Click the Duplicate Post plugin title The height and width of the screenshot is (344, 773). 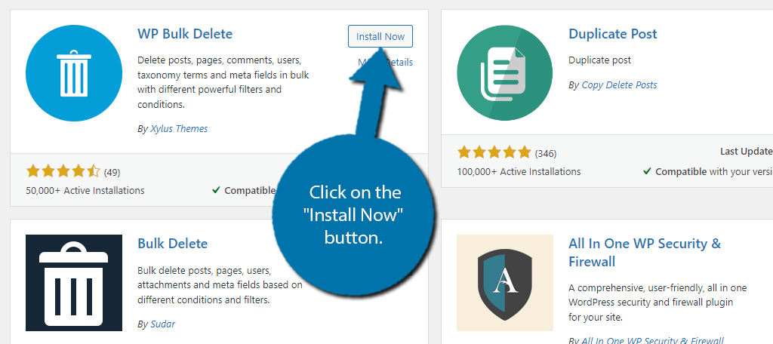(613, 33)
